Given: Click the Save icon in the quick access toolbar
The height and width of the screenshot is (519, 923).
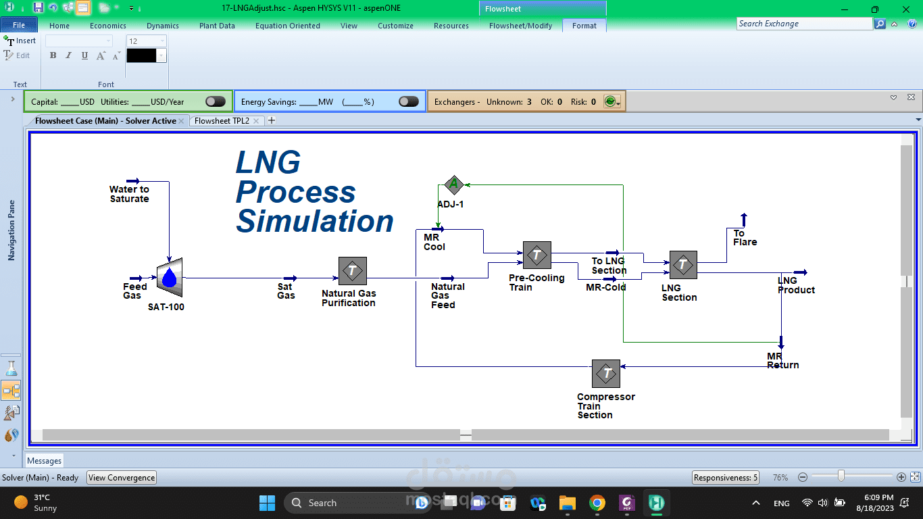Looking at the screenshot, I should click(x=39, y=7).
